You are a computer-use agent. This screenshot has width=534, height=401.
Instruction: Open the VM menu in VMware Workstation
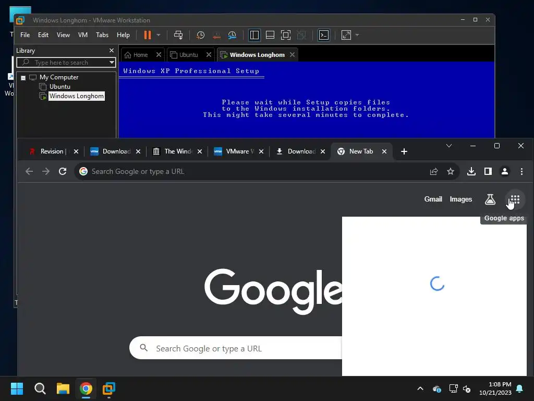tap(83, 35)
